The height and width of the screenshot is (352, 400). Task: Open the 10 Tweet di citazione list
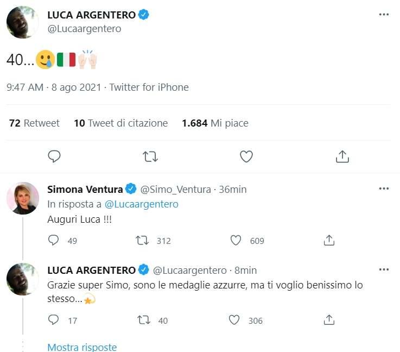tap(120, 123)
